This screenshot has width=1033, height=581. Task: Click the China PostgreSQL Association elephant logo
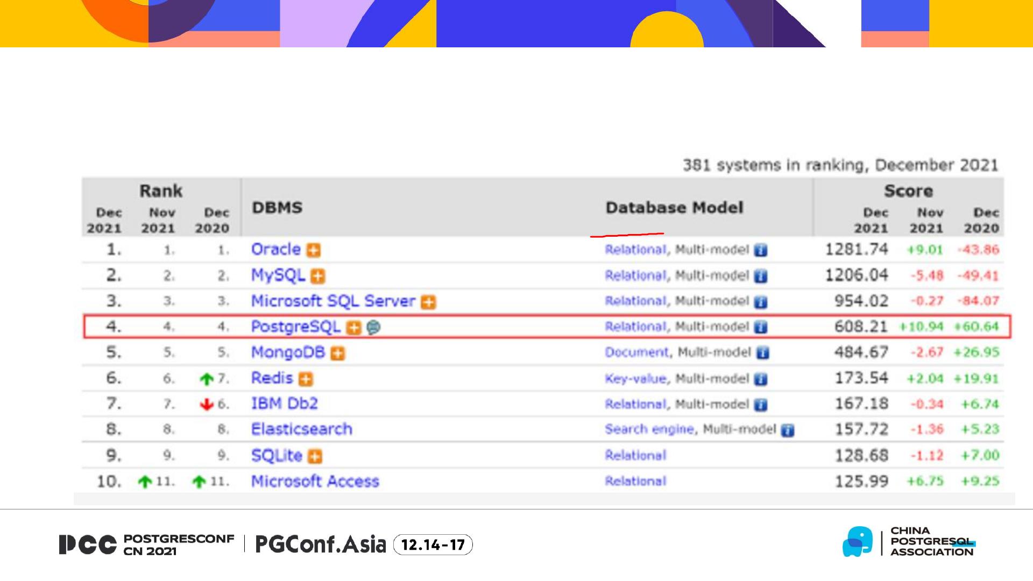pyautogui.click(x=858, y=542)
